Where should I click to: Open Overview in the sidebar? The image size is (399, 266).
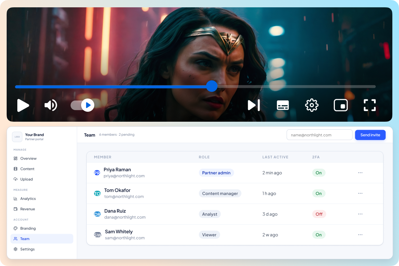coord(42,159)
